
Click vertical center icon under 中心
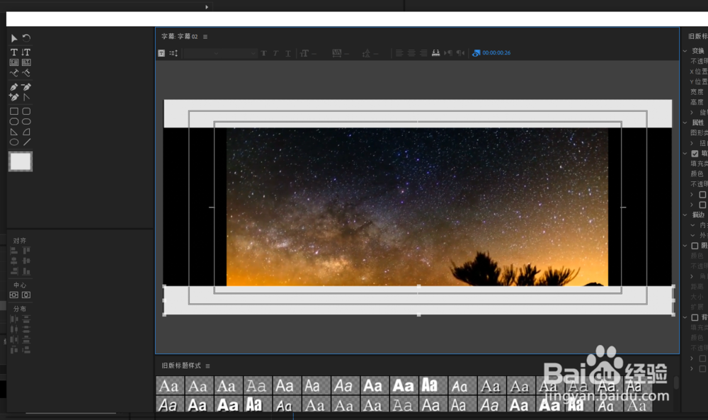click(x=26, y=295)
